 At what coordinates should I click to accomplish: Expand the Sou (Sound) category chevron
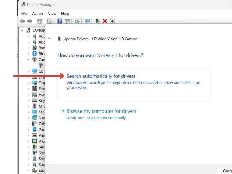tap(28, 165)
